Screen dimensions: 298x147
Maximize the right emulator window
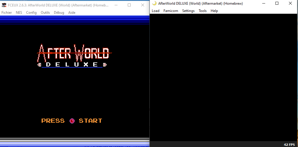coord(277,3)
